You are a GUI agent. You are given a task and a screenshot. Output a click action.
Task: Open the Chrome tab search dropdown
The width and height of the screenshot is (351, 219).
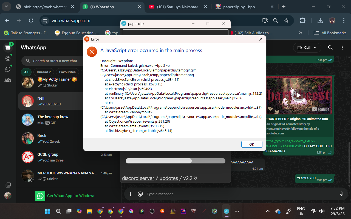point(6,6)
